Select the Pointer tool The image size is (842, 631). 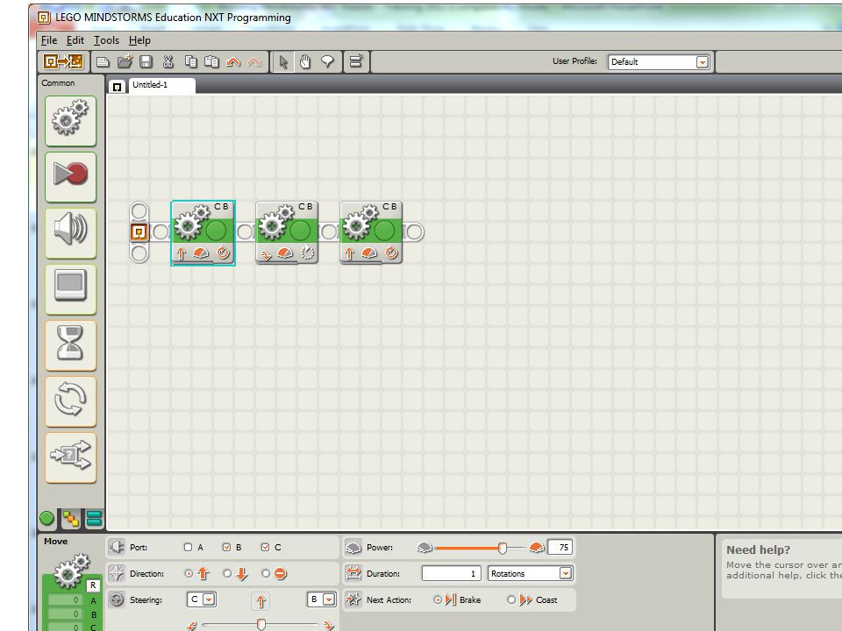point(283,61)
